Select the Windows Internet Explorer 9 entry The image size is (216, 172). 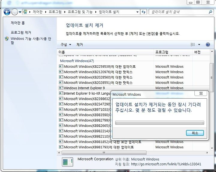[84, 88]
